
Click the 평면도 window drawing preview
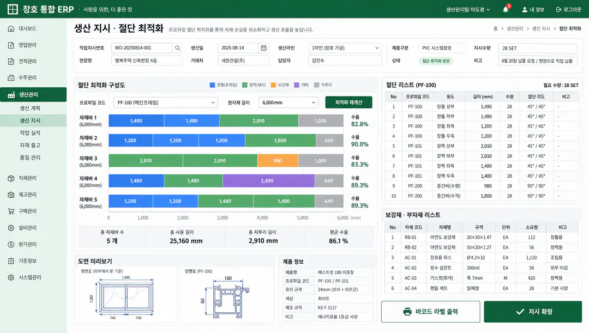click(x=126, y=299)
